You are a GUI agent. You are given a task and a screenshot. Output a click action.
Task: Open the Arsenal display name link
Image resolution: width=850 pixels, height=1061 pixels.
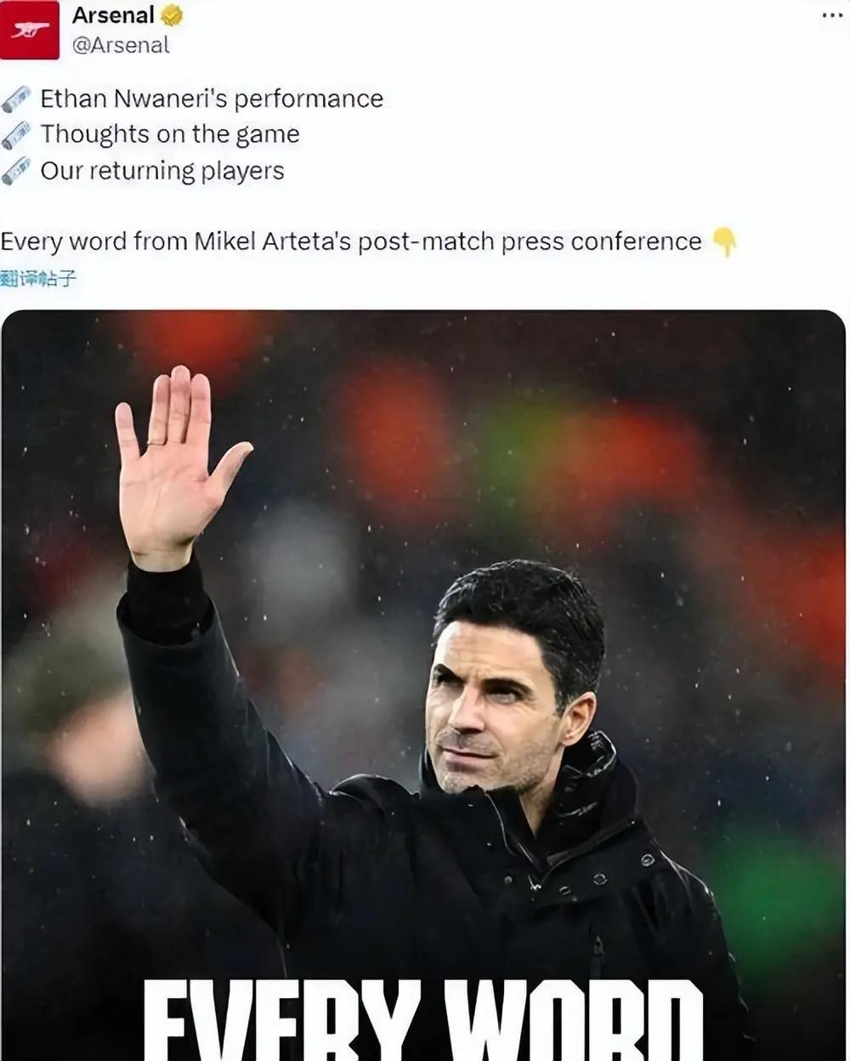[114, 15]
